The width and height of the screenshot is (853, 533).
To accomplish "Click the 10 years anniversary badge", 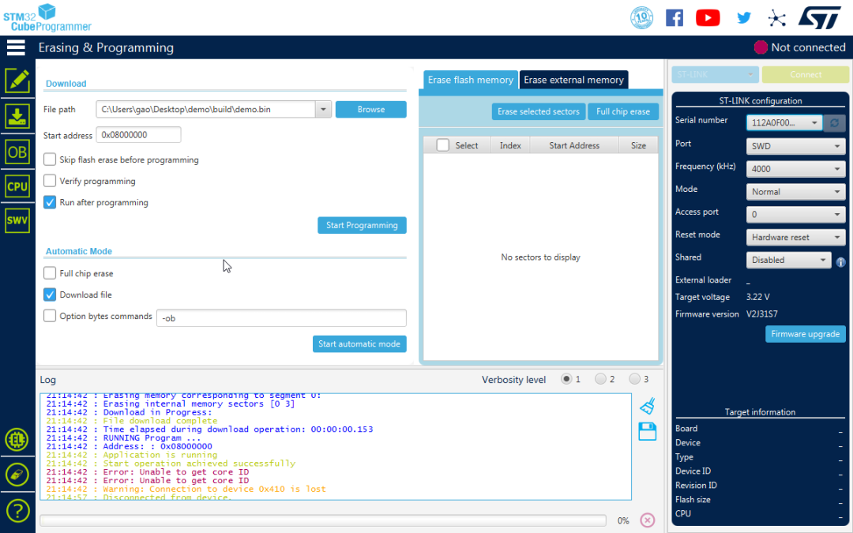I will tap(641, 18).
